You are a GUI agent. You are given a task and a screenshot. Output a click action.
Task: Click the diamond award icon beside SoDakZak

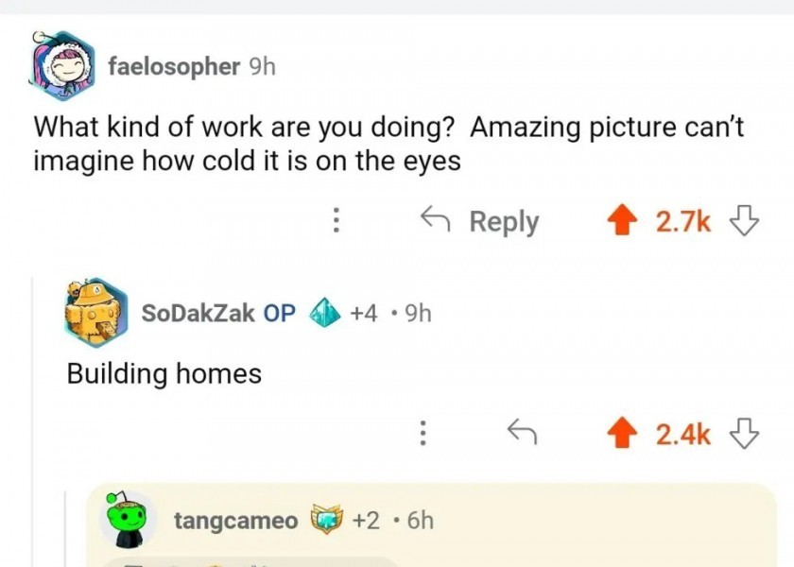[x=324, y=313]
